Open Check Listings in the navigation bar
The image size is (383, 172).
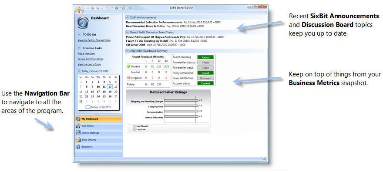tap(98, 133)
